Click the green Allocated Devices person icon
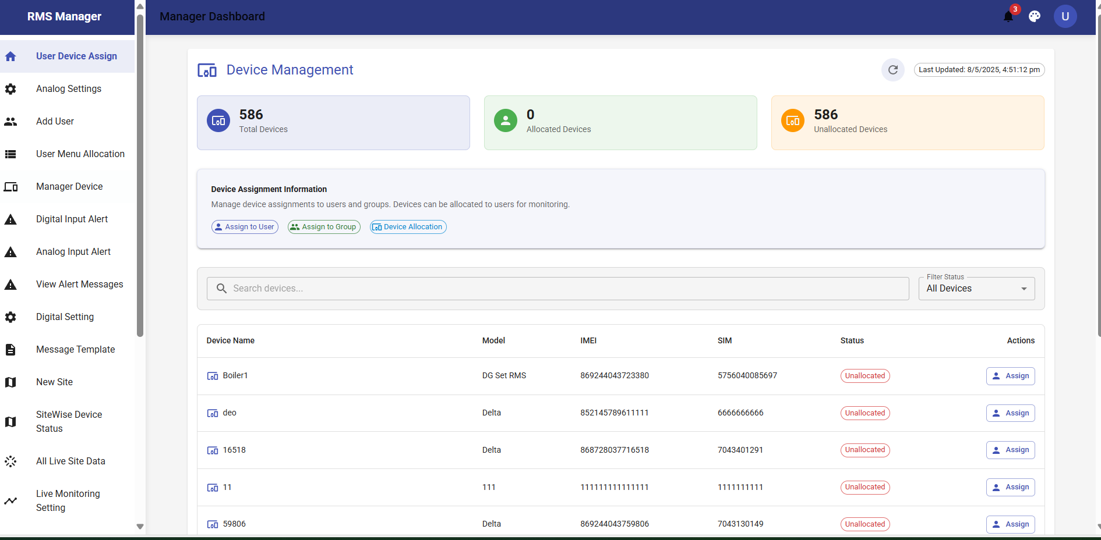The width and height of the screenshot is (1101, 540). (x=506, y=120)
